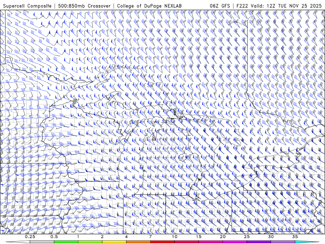Click the '10' color scale label
Screen dimensions: 325x244
(175, 237)
